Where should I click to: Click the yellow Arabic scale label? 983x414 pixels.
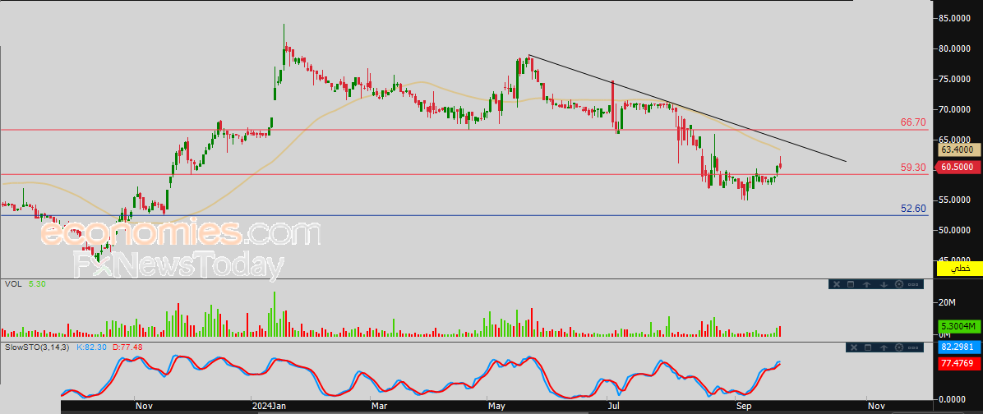[958, 269]
